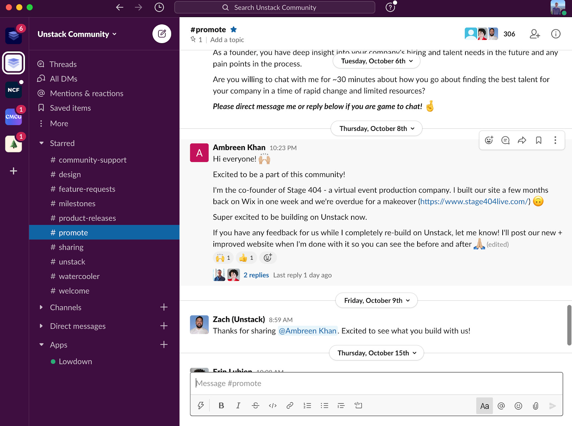Screen dimensions: 572x426
Task: Star toggle for the #promote channel
Action: pyautogui.click(x=233, y=30)
